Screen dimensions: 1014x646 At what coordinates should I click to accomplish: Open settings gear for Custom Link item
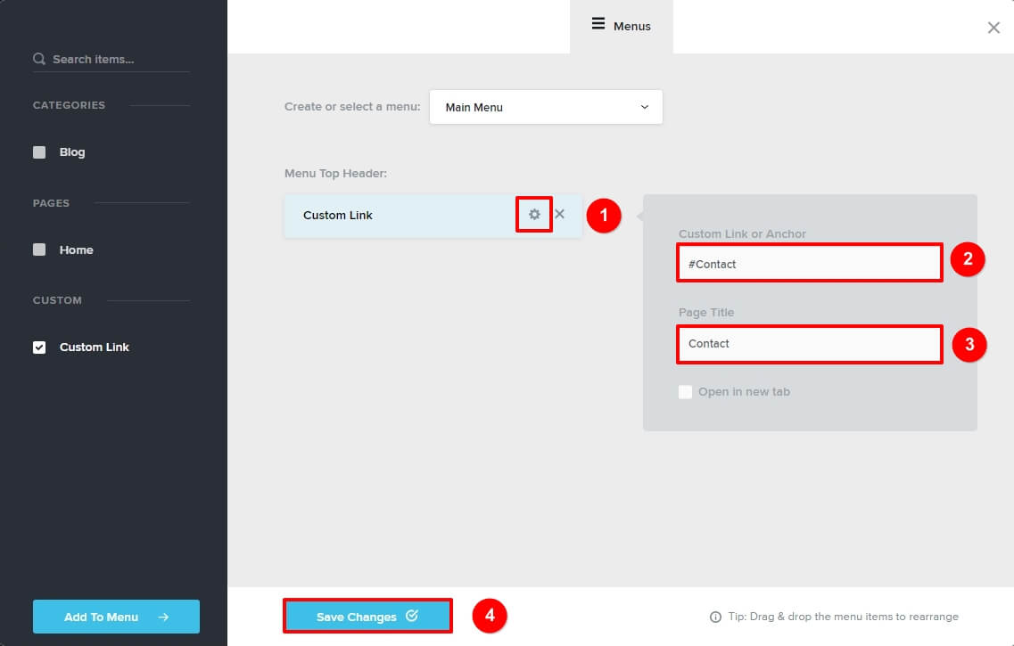coord(534,215)
